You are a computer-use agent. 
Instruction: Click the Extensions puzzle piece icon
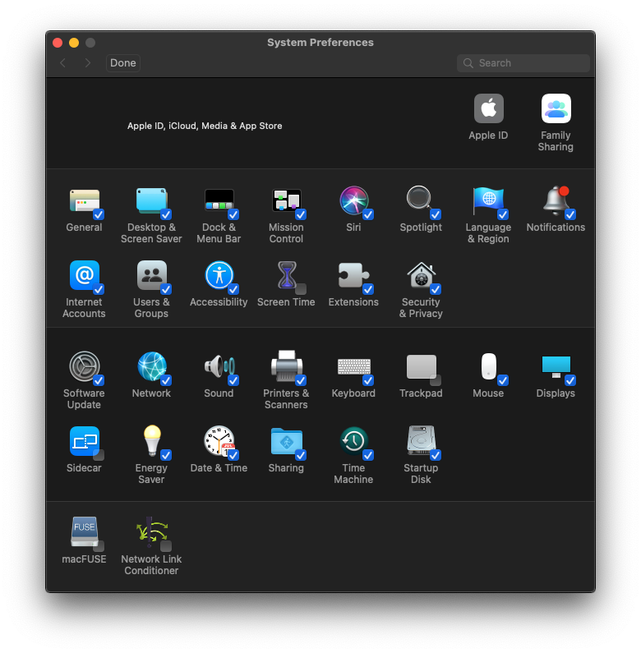[x=353, y=275]
